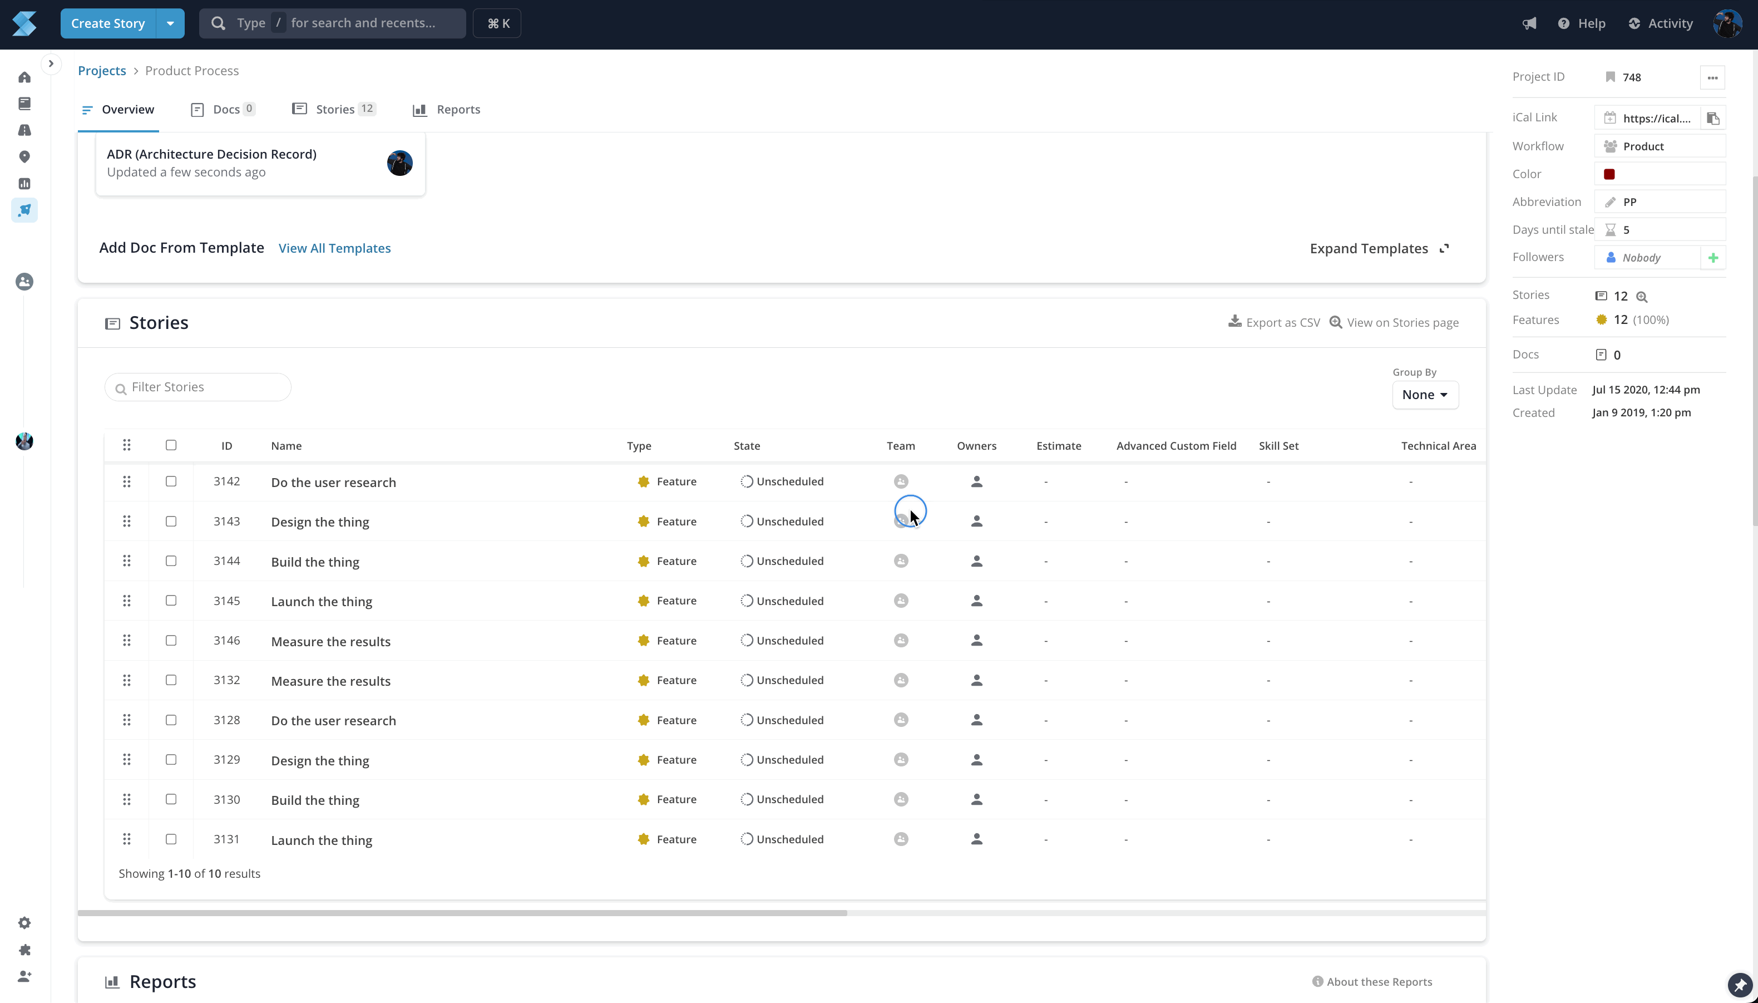This screenshot has width=1758, height=1003.
Task: Click the horizontal table scrollbar
Action: [462, 913]
